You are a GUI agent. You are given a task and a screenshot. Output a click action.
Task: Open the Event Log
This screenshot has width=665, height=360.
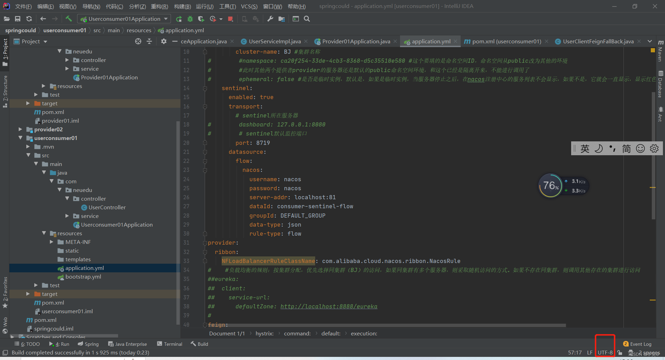(x=639, y=344)
